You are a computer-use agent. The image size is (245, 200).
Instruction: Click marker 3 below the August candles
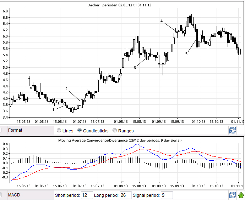[x=135, y=67]
